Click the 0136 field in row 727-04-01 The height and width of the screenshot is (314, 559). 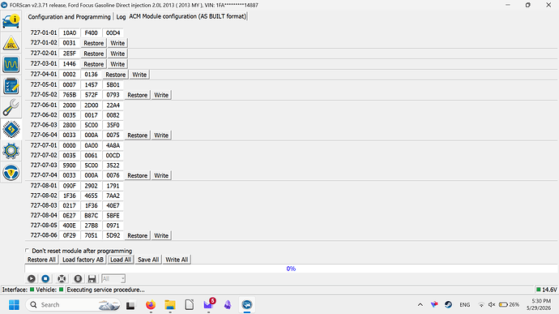tap(91, 75)
